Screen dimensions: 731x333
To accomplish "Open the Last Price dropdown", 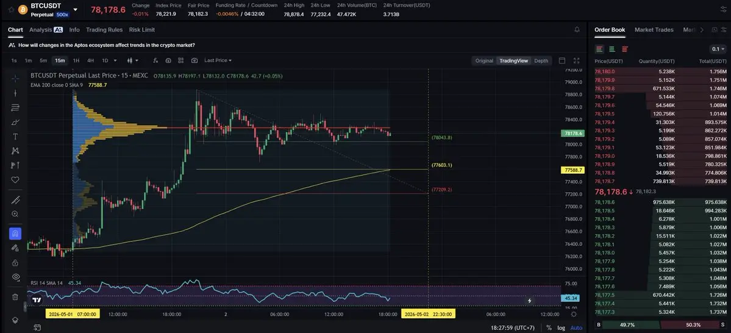I will click(x=218, y=60).
